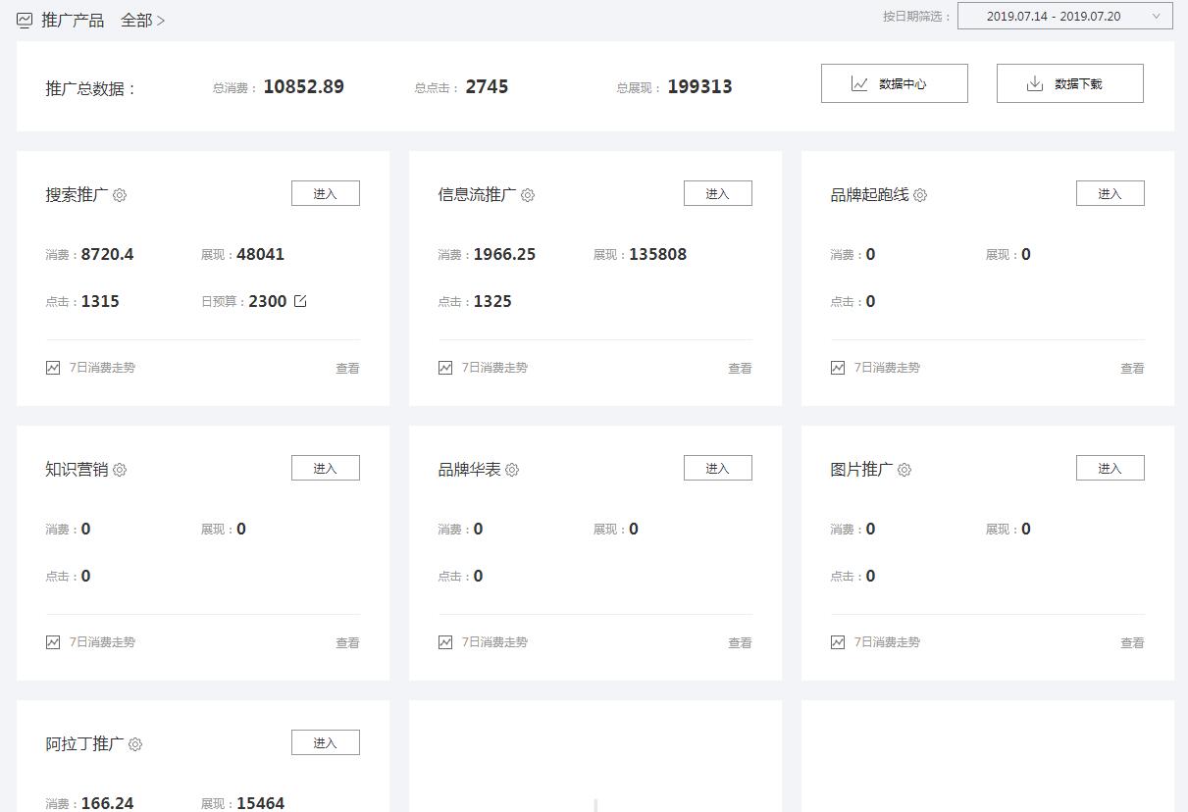
Task: Click the 阿拉丁推广 card title
Action: [x=84, y=744]
